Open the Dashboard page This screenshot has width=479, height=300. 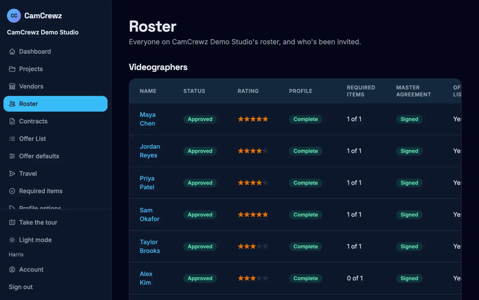point(55,52)
